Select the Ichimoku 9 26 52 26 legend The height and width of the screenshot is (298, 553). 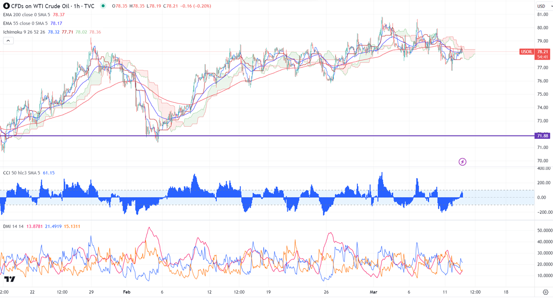click(x=24, y=32)
